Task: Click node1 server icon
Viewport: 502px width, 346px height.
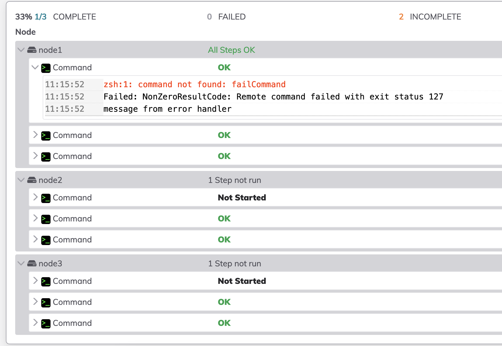Action: pos(32,50)
